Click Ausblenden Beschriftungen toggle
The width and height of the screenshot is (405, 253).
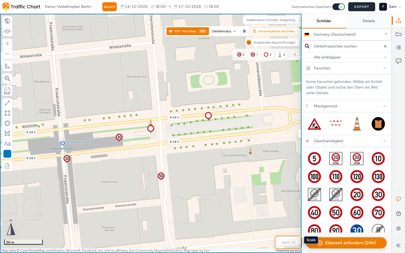pyautogui.click(x=272, y=42)
